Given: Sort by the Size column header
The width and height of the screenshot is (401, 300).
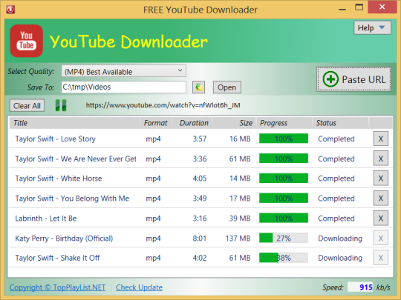Looking at the screenshot, I should (x=234, y=123).
